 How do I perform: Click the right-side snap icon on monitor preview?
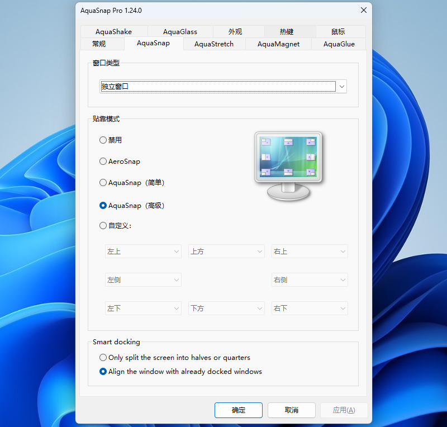(311, 157)
